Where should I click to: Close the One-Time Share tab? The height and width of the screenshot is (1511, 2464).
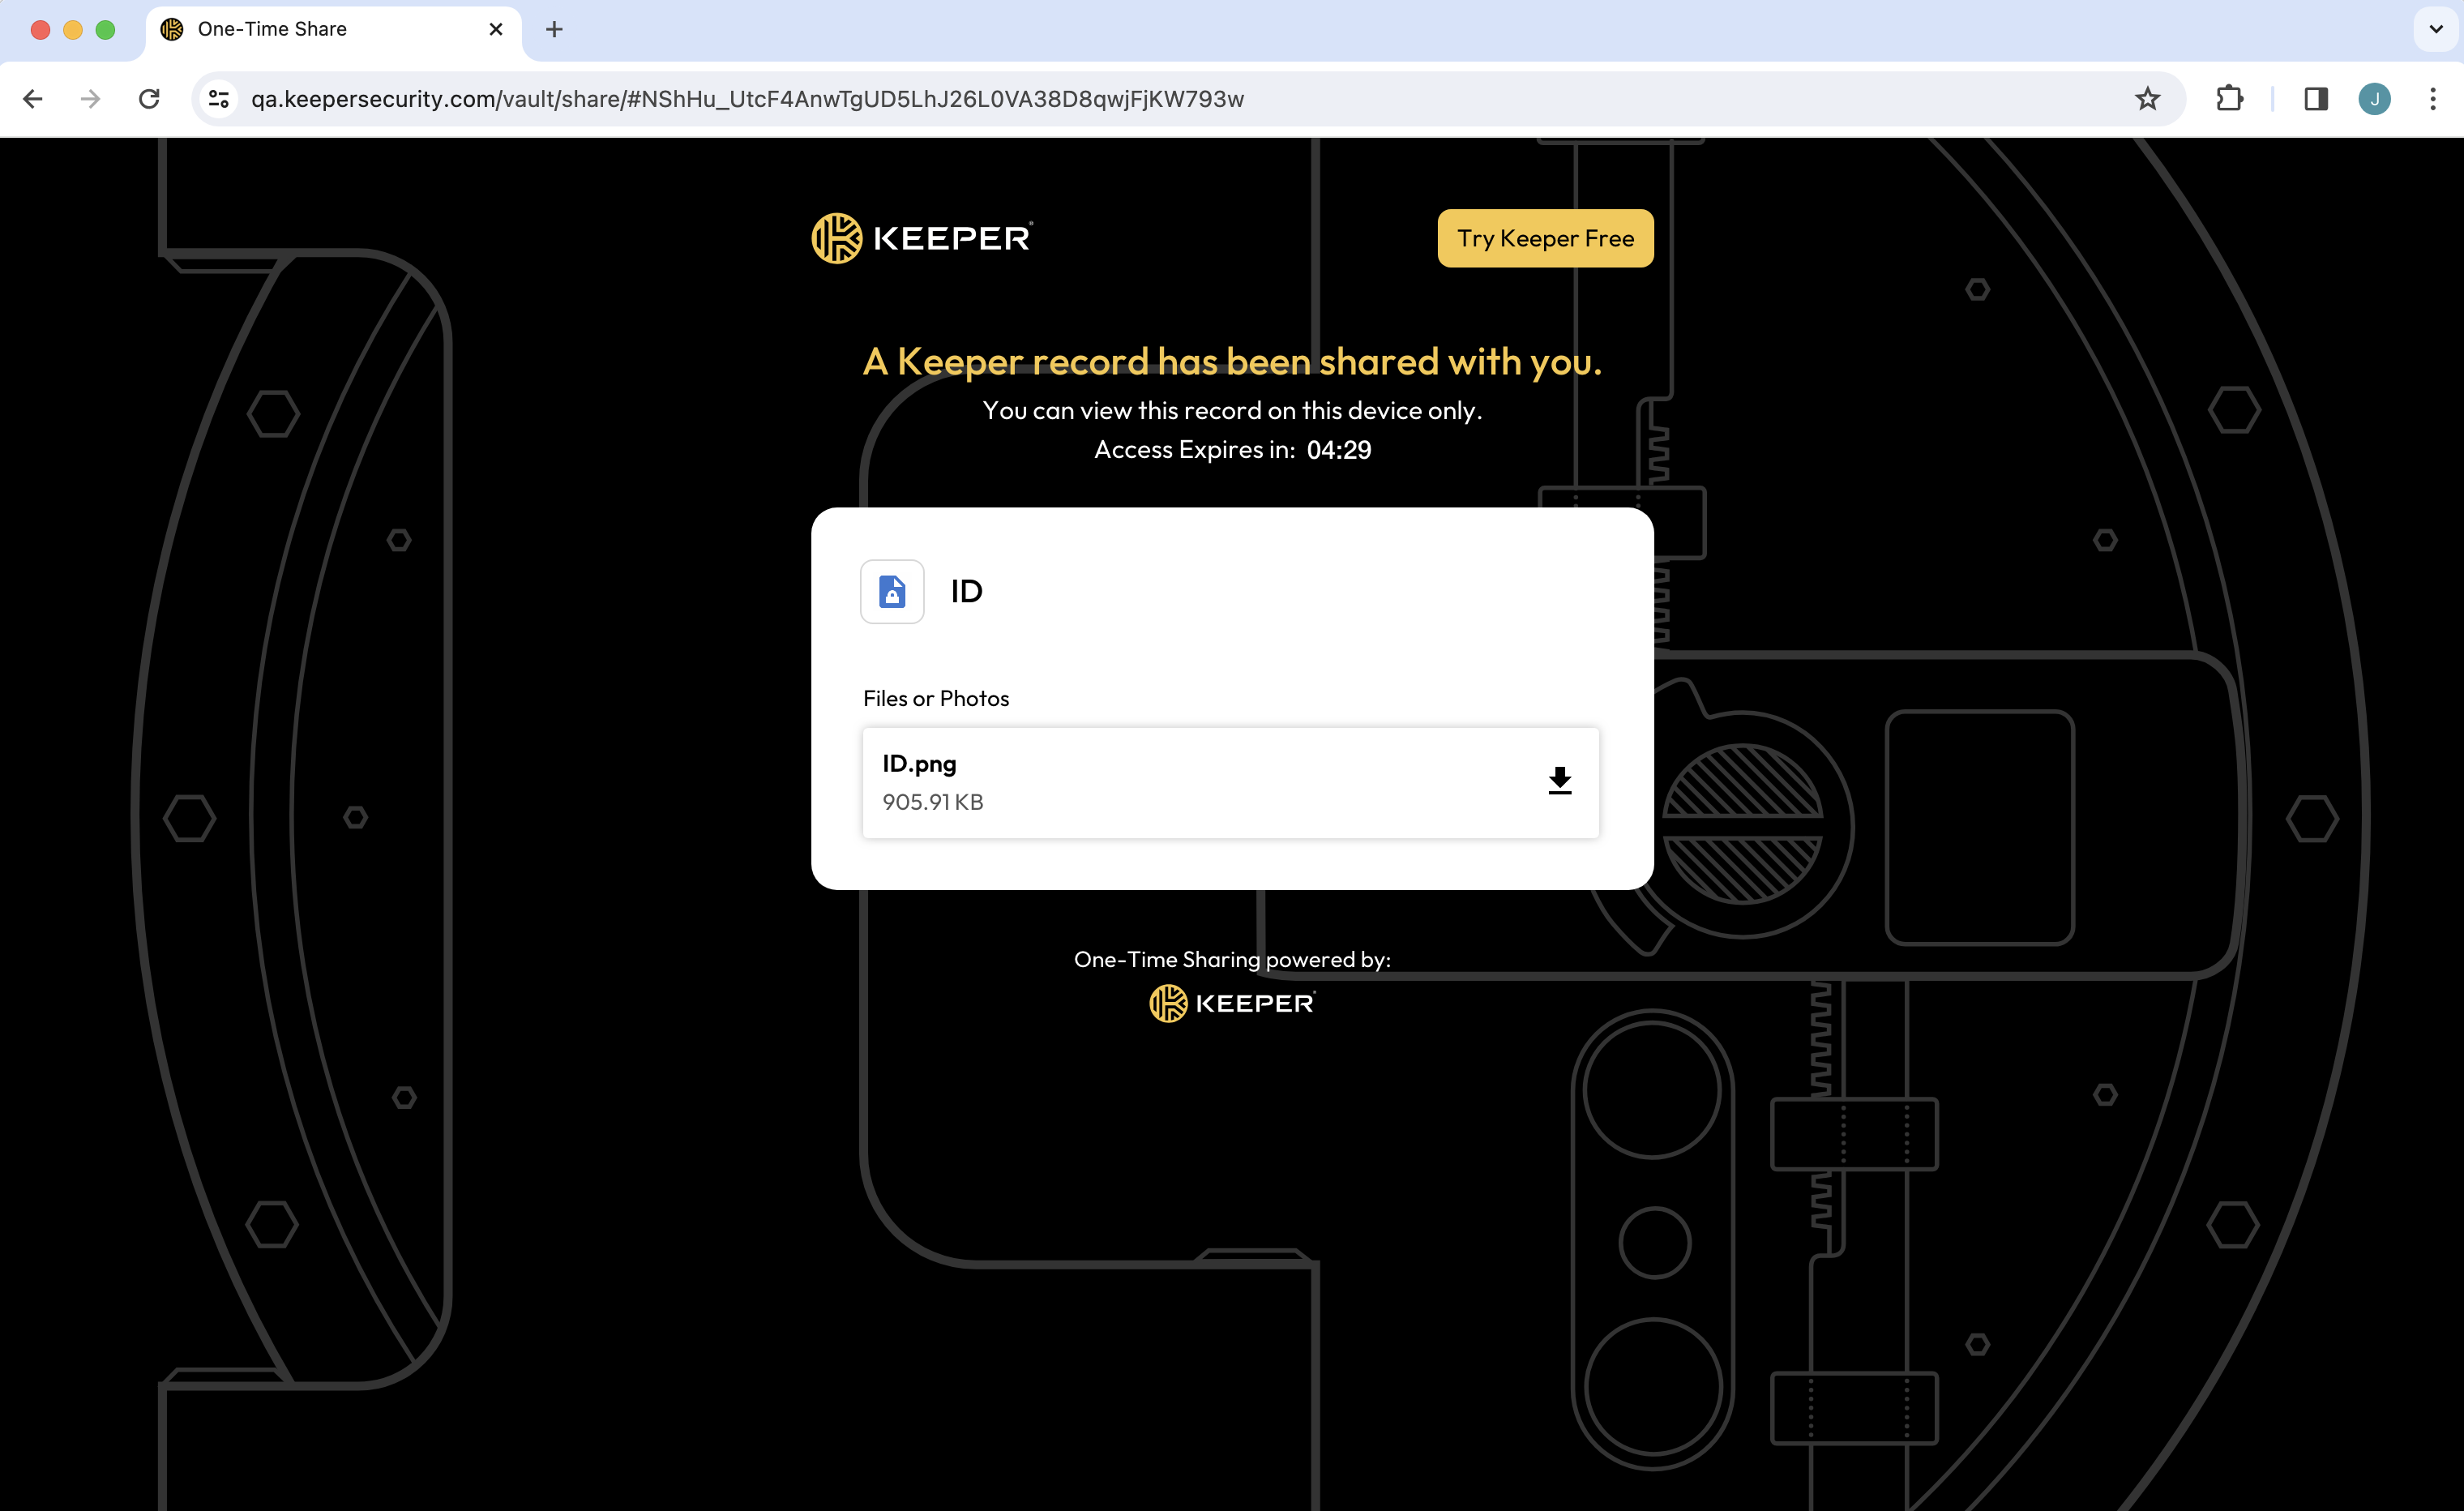pyautogui.click(x=495, y=30)
